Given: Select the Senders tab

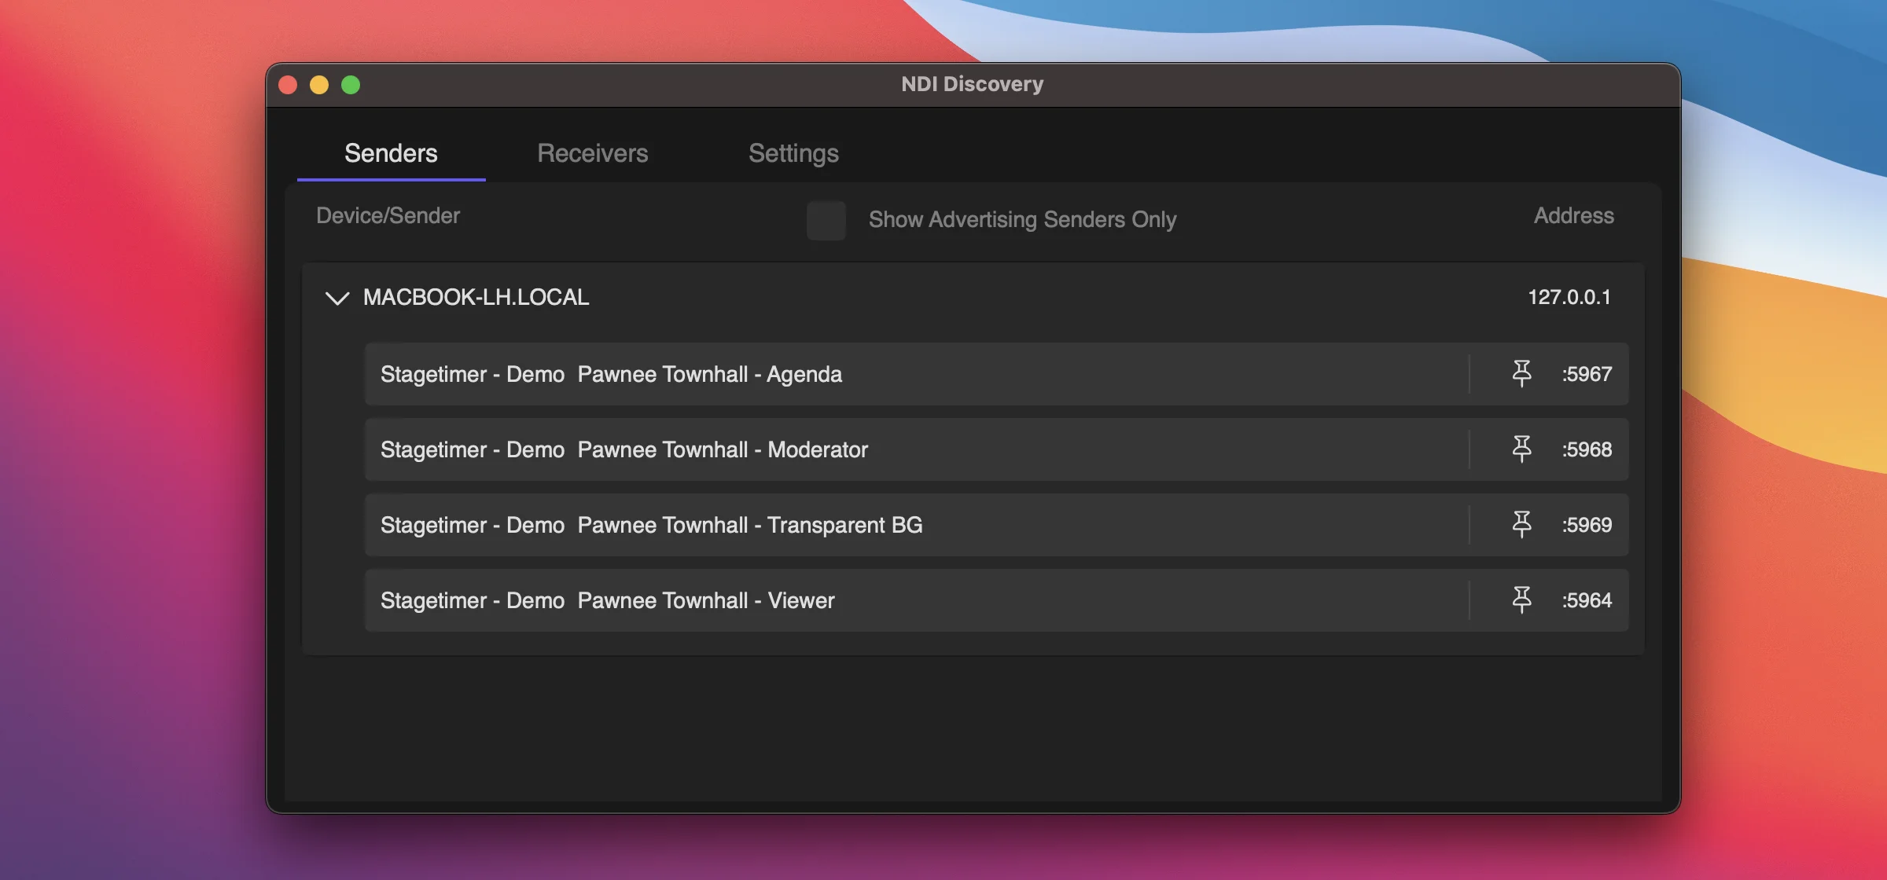Looking at the screenshot, I should tap(391, 153).
